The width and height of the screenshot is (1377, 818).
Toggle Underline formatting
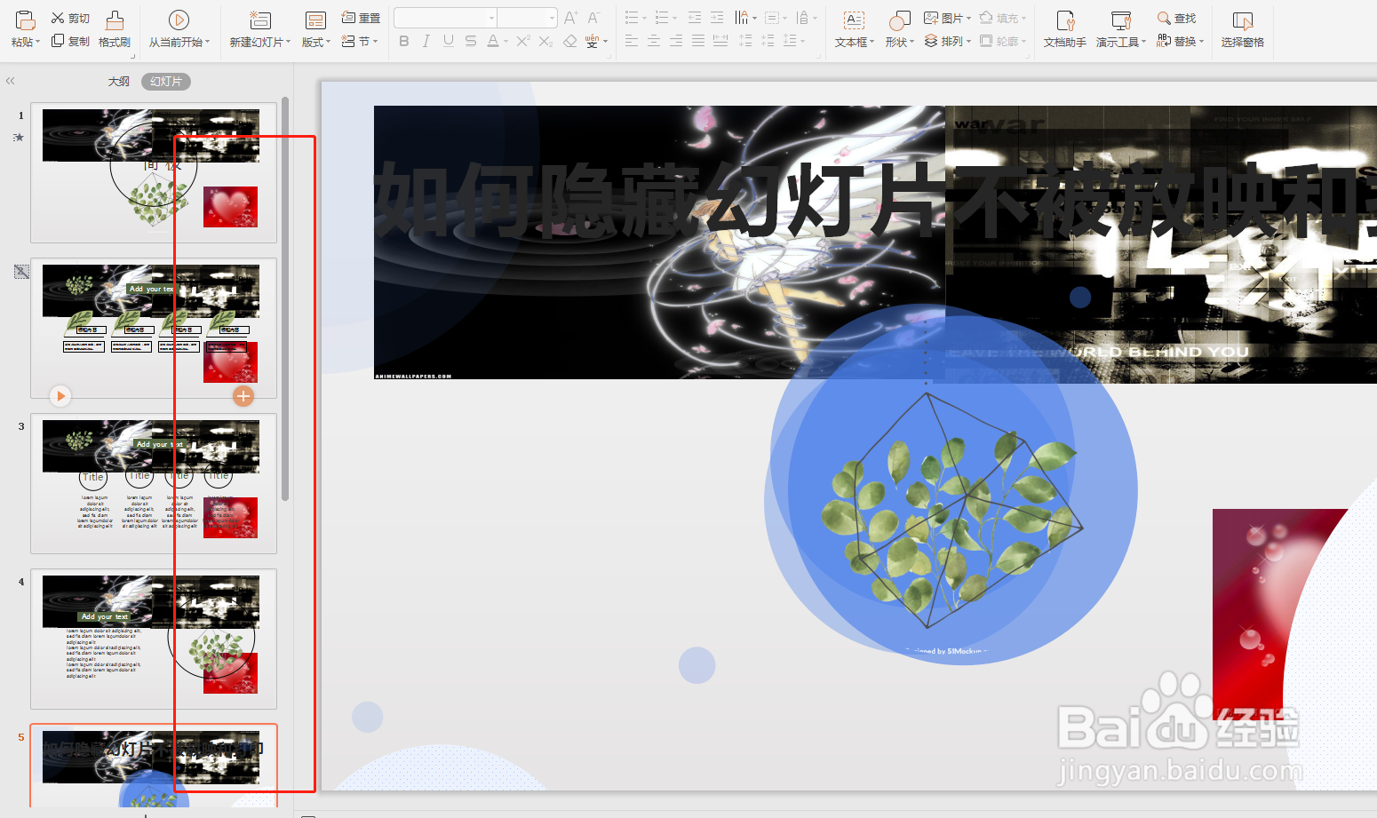(449, 41)
